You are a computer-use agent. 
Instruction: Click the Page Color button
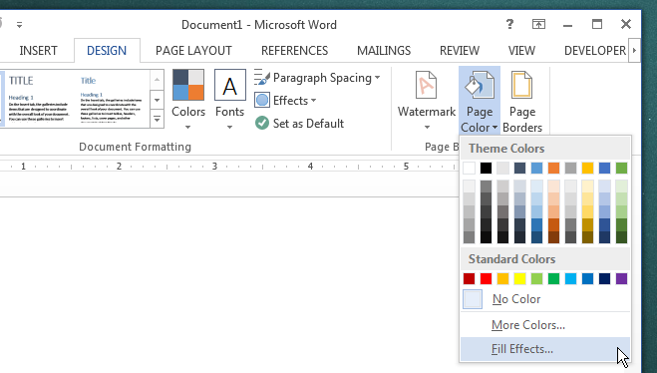pyautogui.click(x=480, y=101)
